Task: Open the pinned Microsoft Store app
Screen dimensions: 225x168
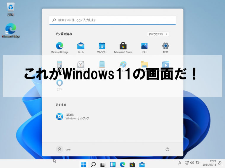Action: tap(123, 48)
